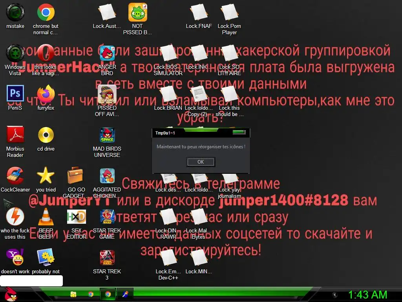
Task: Click the first Chrome icon in taskbar
Action: (x=91, y=294)
